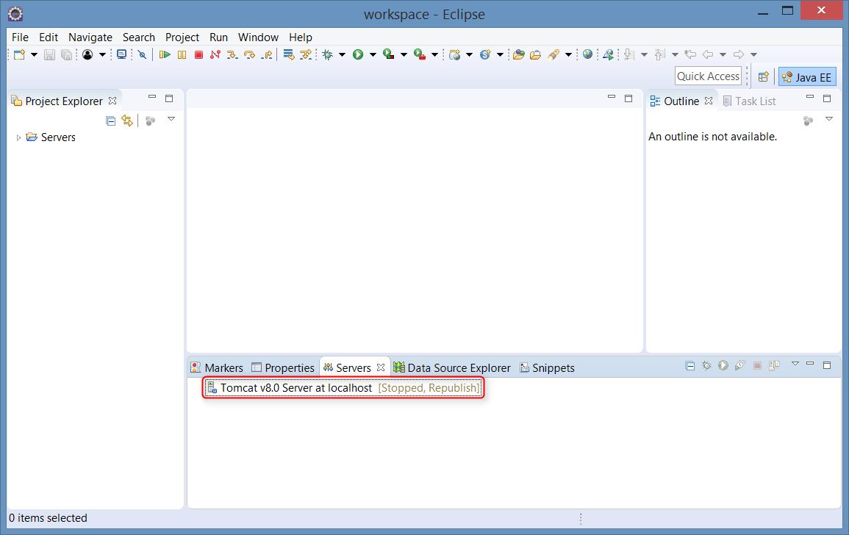
Task: Click the Step Over icon
Action: click(x=250, y=54)
